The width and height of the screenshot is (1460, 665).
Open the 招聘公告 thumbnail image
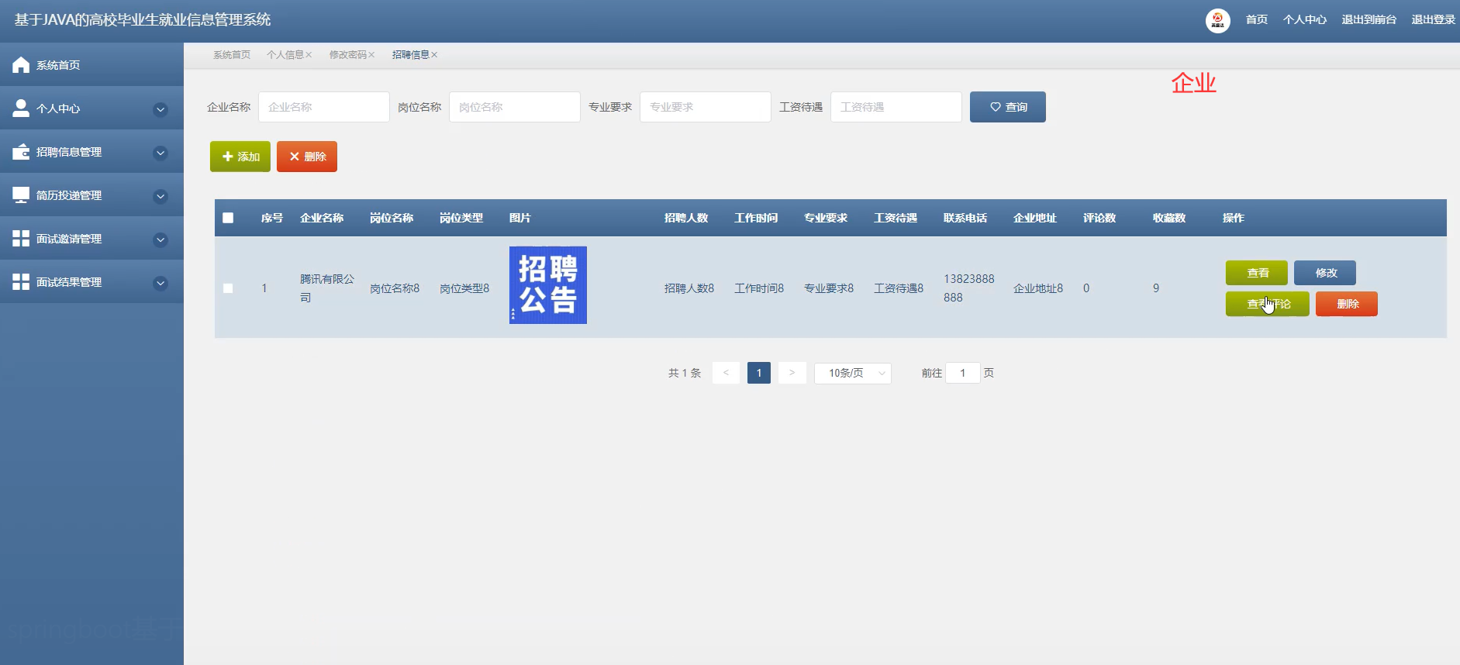click(x=548, y=285)
